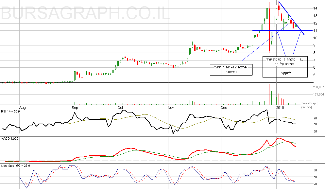This screenshot has height=190, width=325.
Task: Click the annotation box mentioning support at 11
Action: [x=285, y=67]
